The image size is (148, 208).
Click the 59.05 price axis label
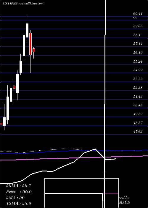138,26
